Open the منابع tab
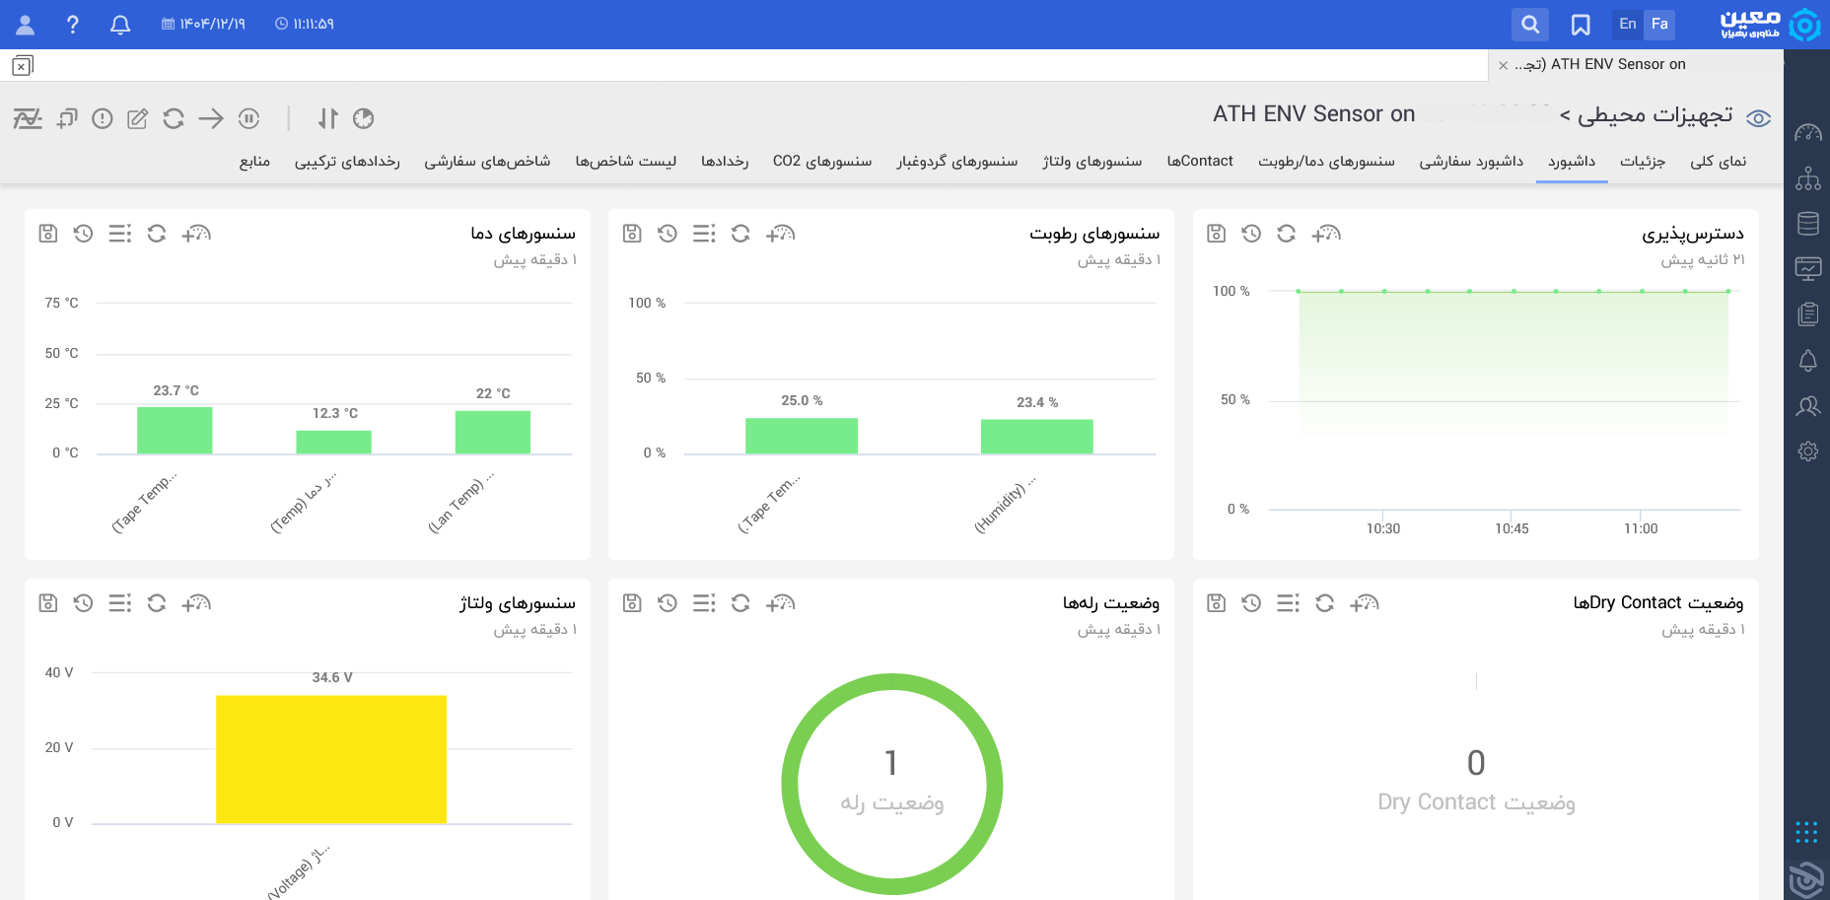The width and height of the screenshot is (1830, 900). coord(254,162)
